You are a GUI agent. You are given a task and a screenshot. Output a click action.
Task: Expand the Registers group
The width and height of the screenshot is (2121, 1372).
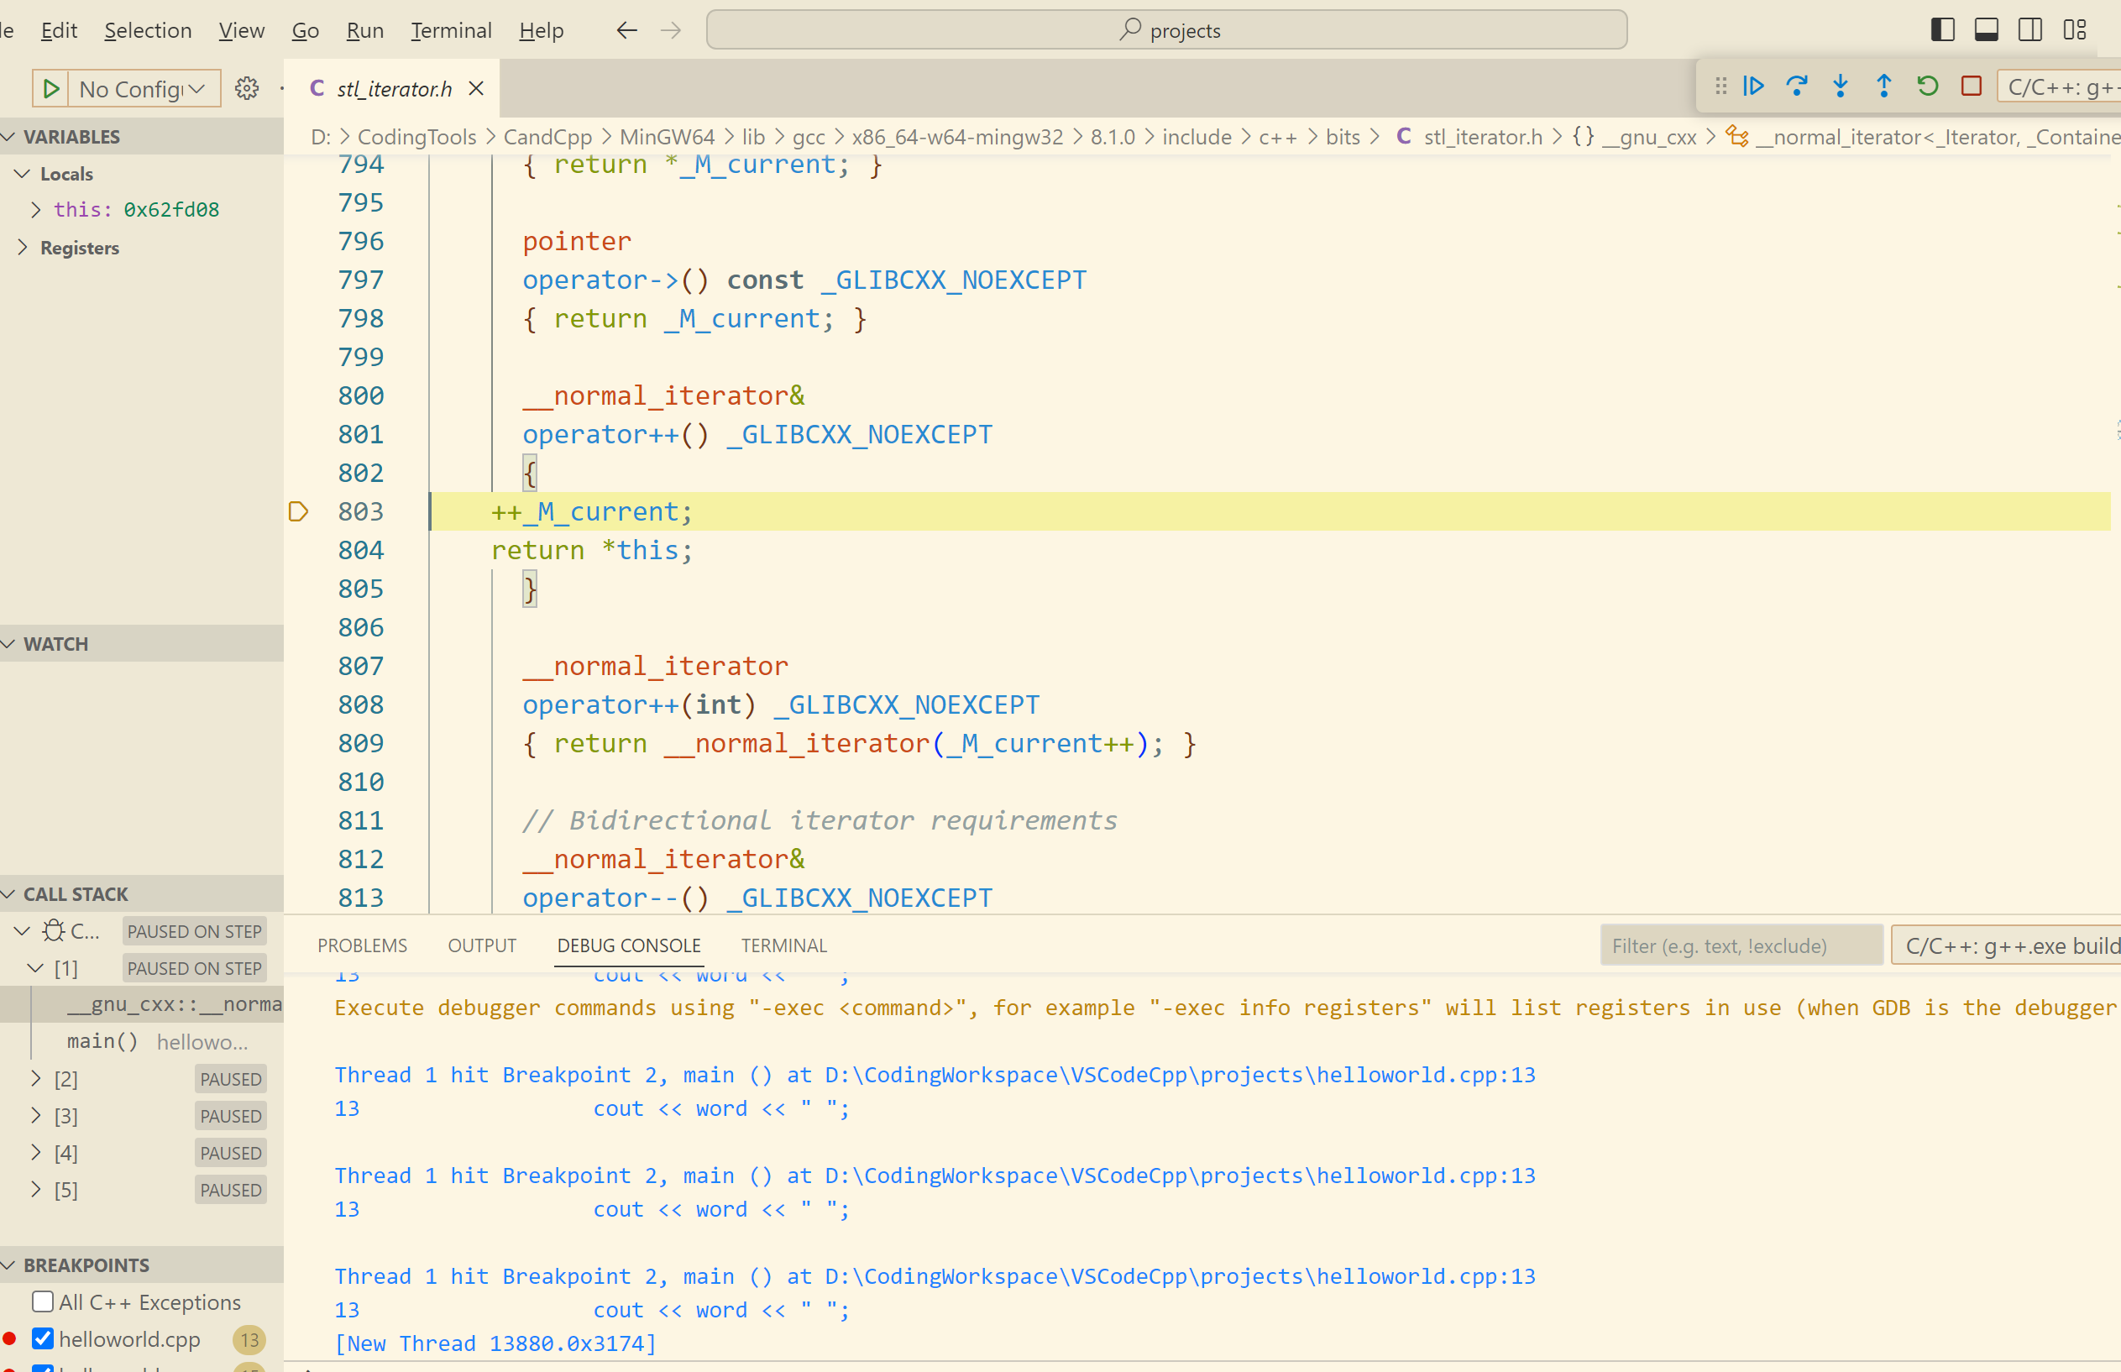(x=23, y=248)
